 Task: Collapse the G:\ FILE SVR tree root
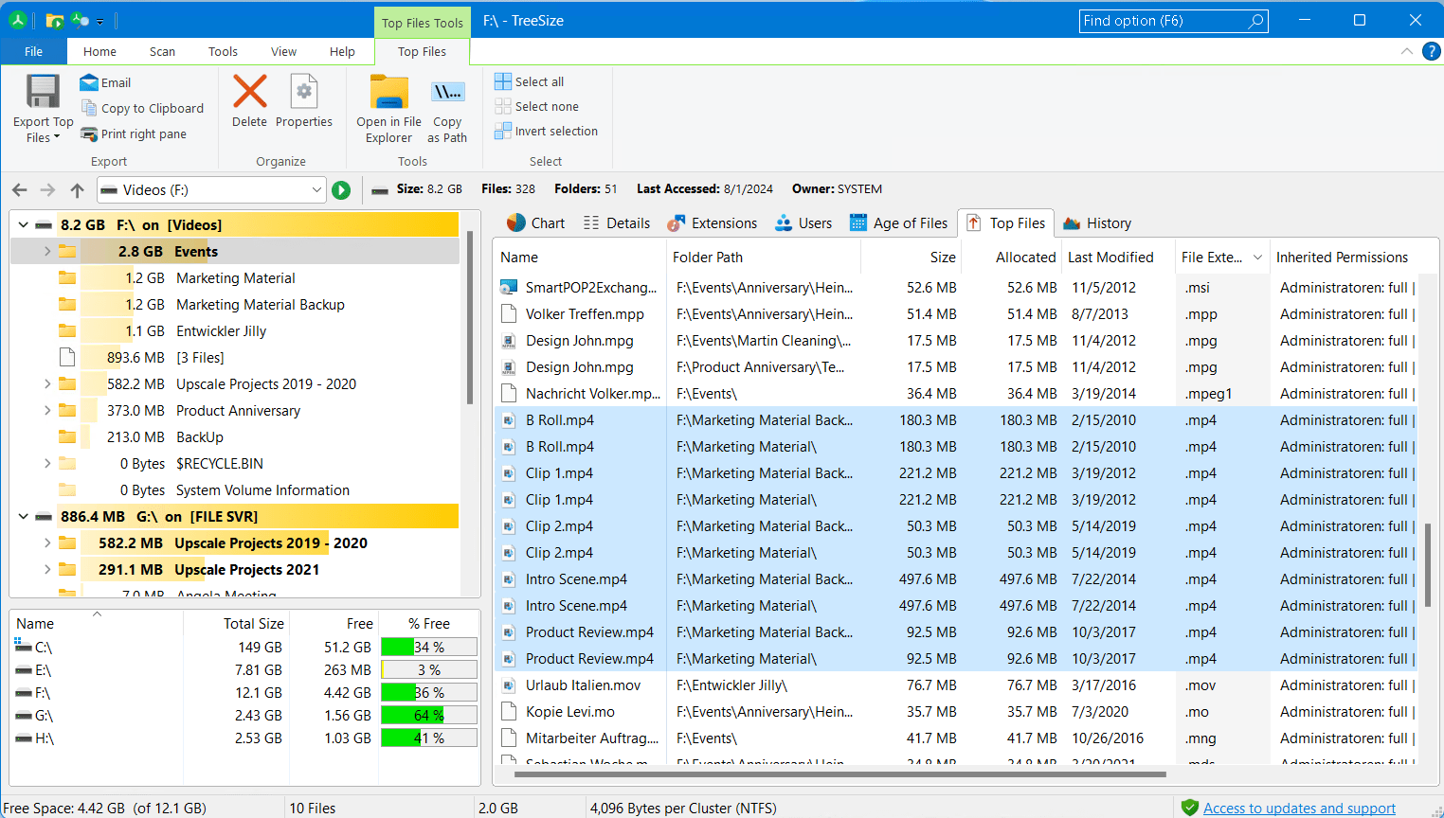tap(23, 517)
